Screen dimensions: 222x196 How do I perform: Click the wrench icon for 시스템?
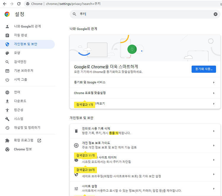coord(7,119)
